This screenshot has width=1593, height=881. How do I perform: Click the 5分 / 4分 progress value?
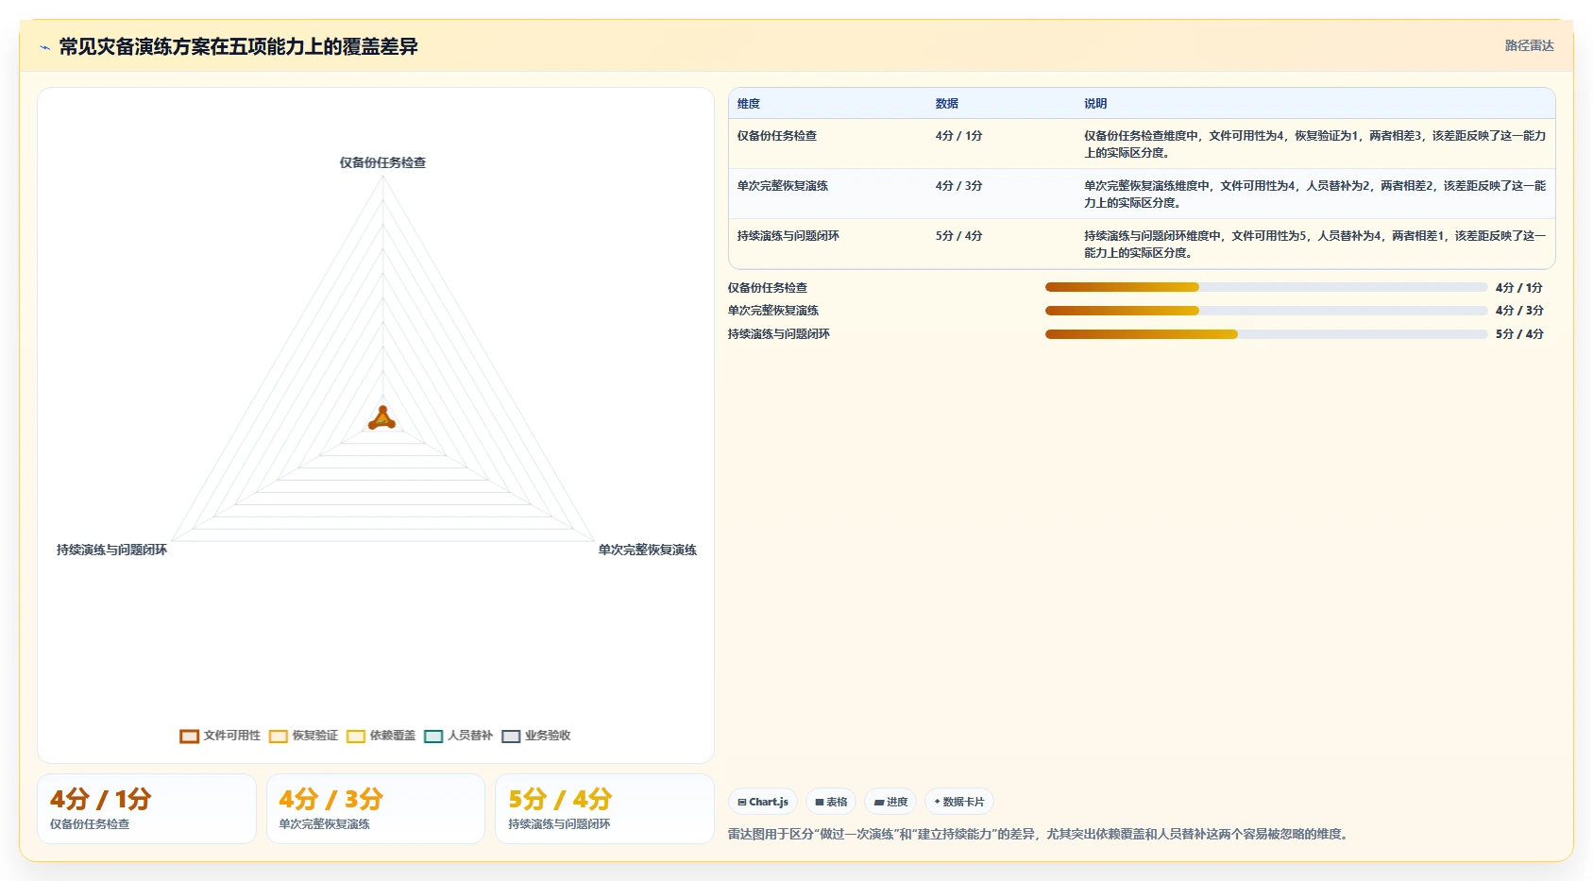1519,334
